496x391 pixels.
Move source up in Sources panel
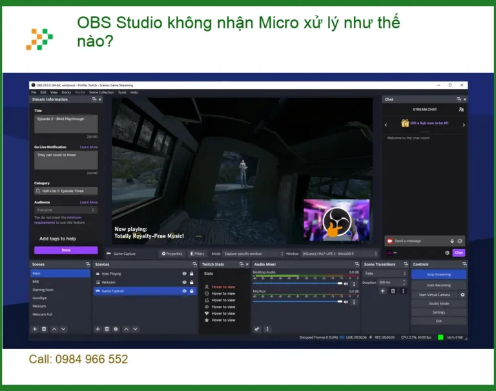tap(126, 329)
